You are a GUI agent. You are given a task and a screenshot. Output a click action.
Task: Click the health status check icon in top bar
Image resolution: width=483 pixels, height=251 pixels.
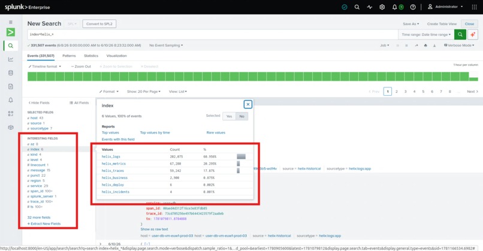tap(345, 7)
